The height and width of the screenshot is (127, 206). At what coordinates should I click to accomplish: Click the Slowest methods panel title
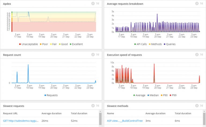click(x=117, y=106)
